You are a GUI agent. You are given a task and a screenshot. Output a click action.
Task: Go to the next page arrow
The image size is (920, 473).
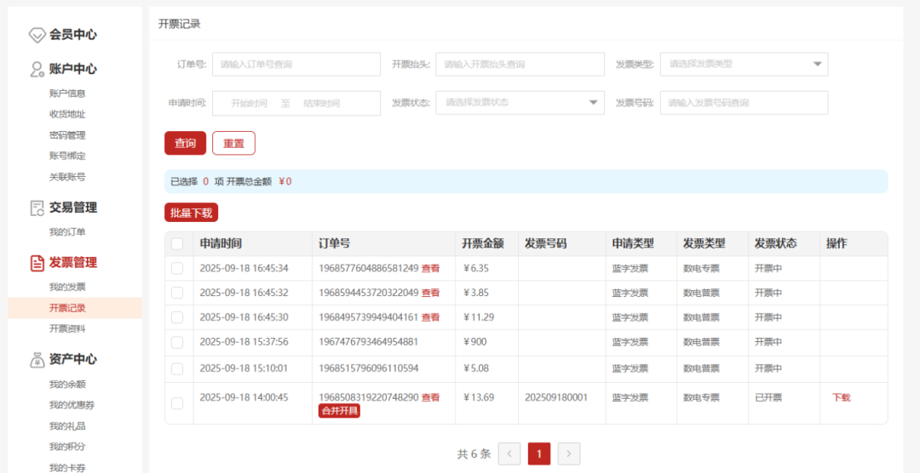point(569,453)
